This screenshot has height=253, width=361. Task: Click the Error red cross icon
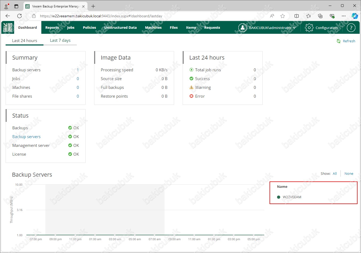point(191,96)
